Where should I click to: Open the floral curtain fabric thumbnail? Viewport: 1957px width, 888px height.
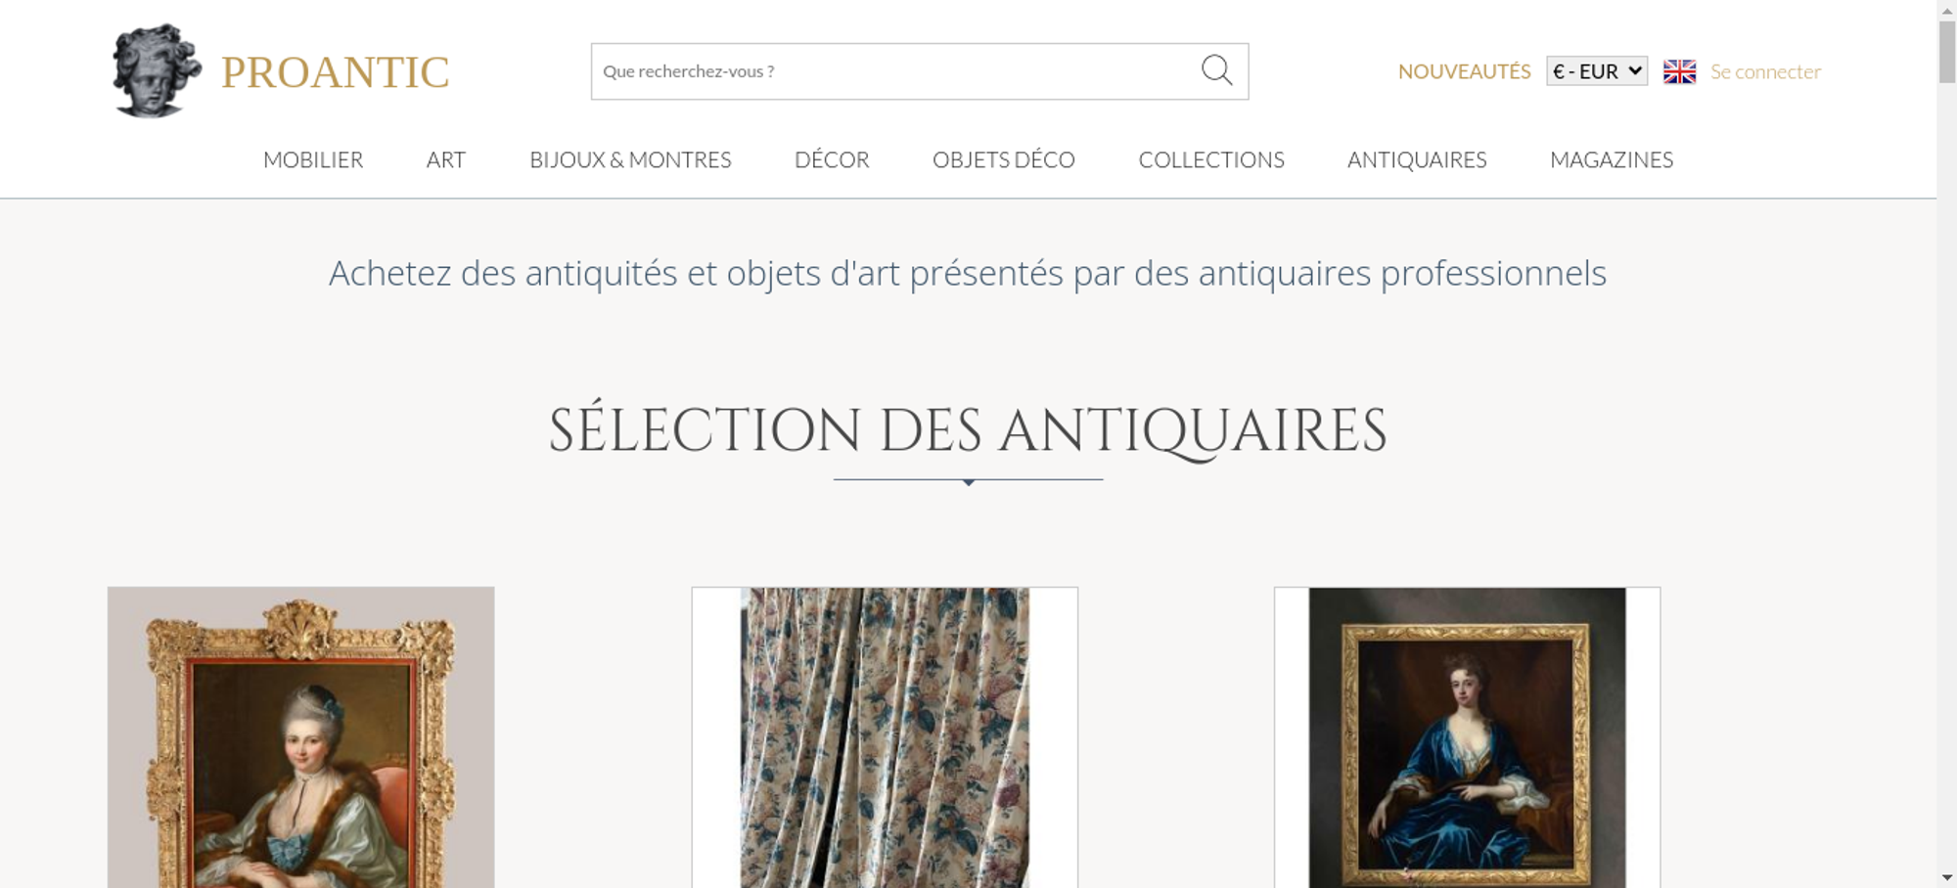(x=885, y=737)
